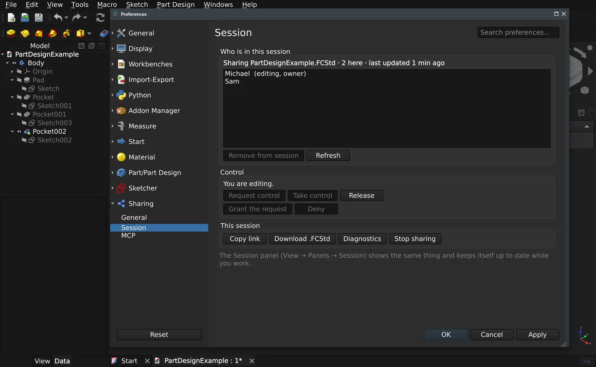This screenshot has height=367, width=596.
Task: Click the New document icon
Action: tap(12, 17)
